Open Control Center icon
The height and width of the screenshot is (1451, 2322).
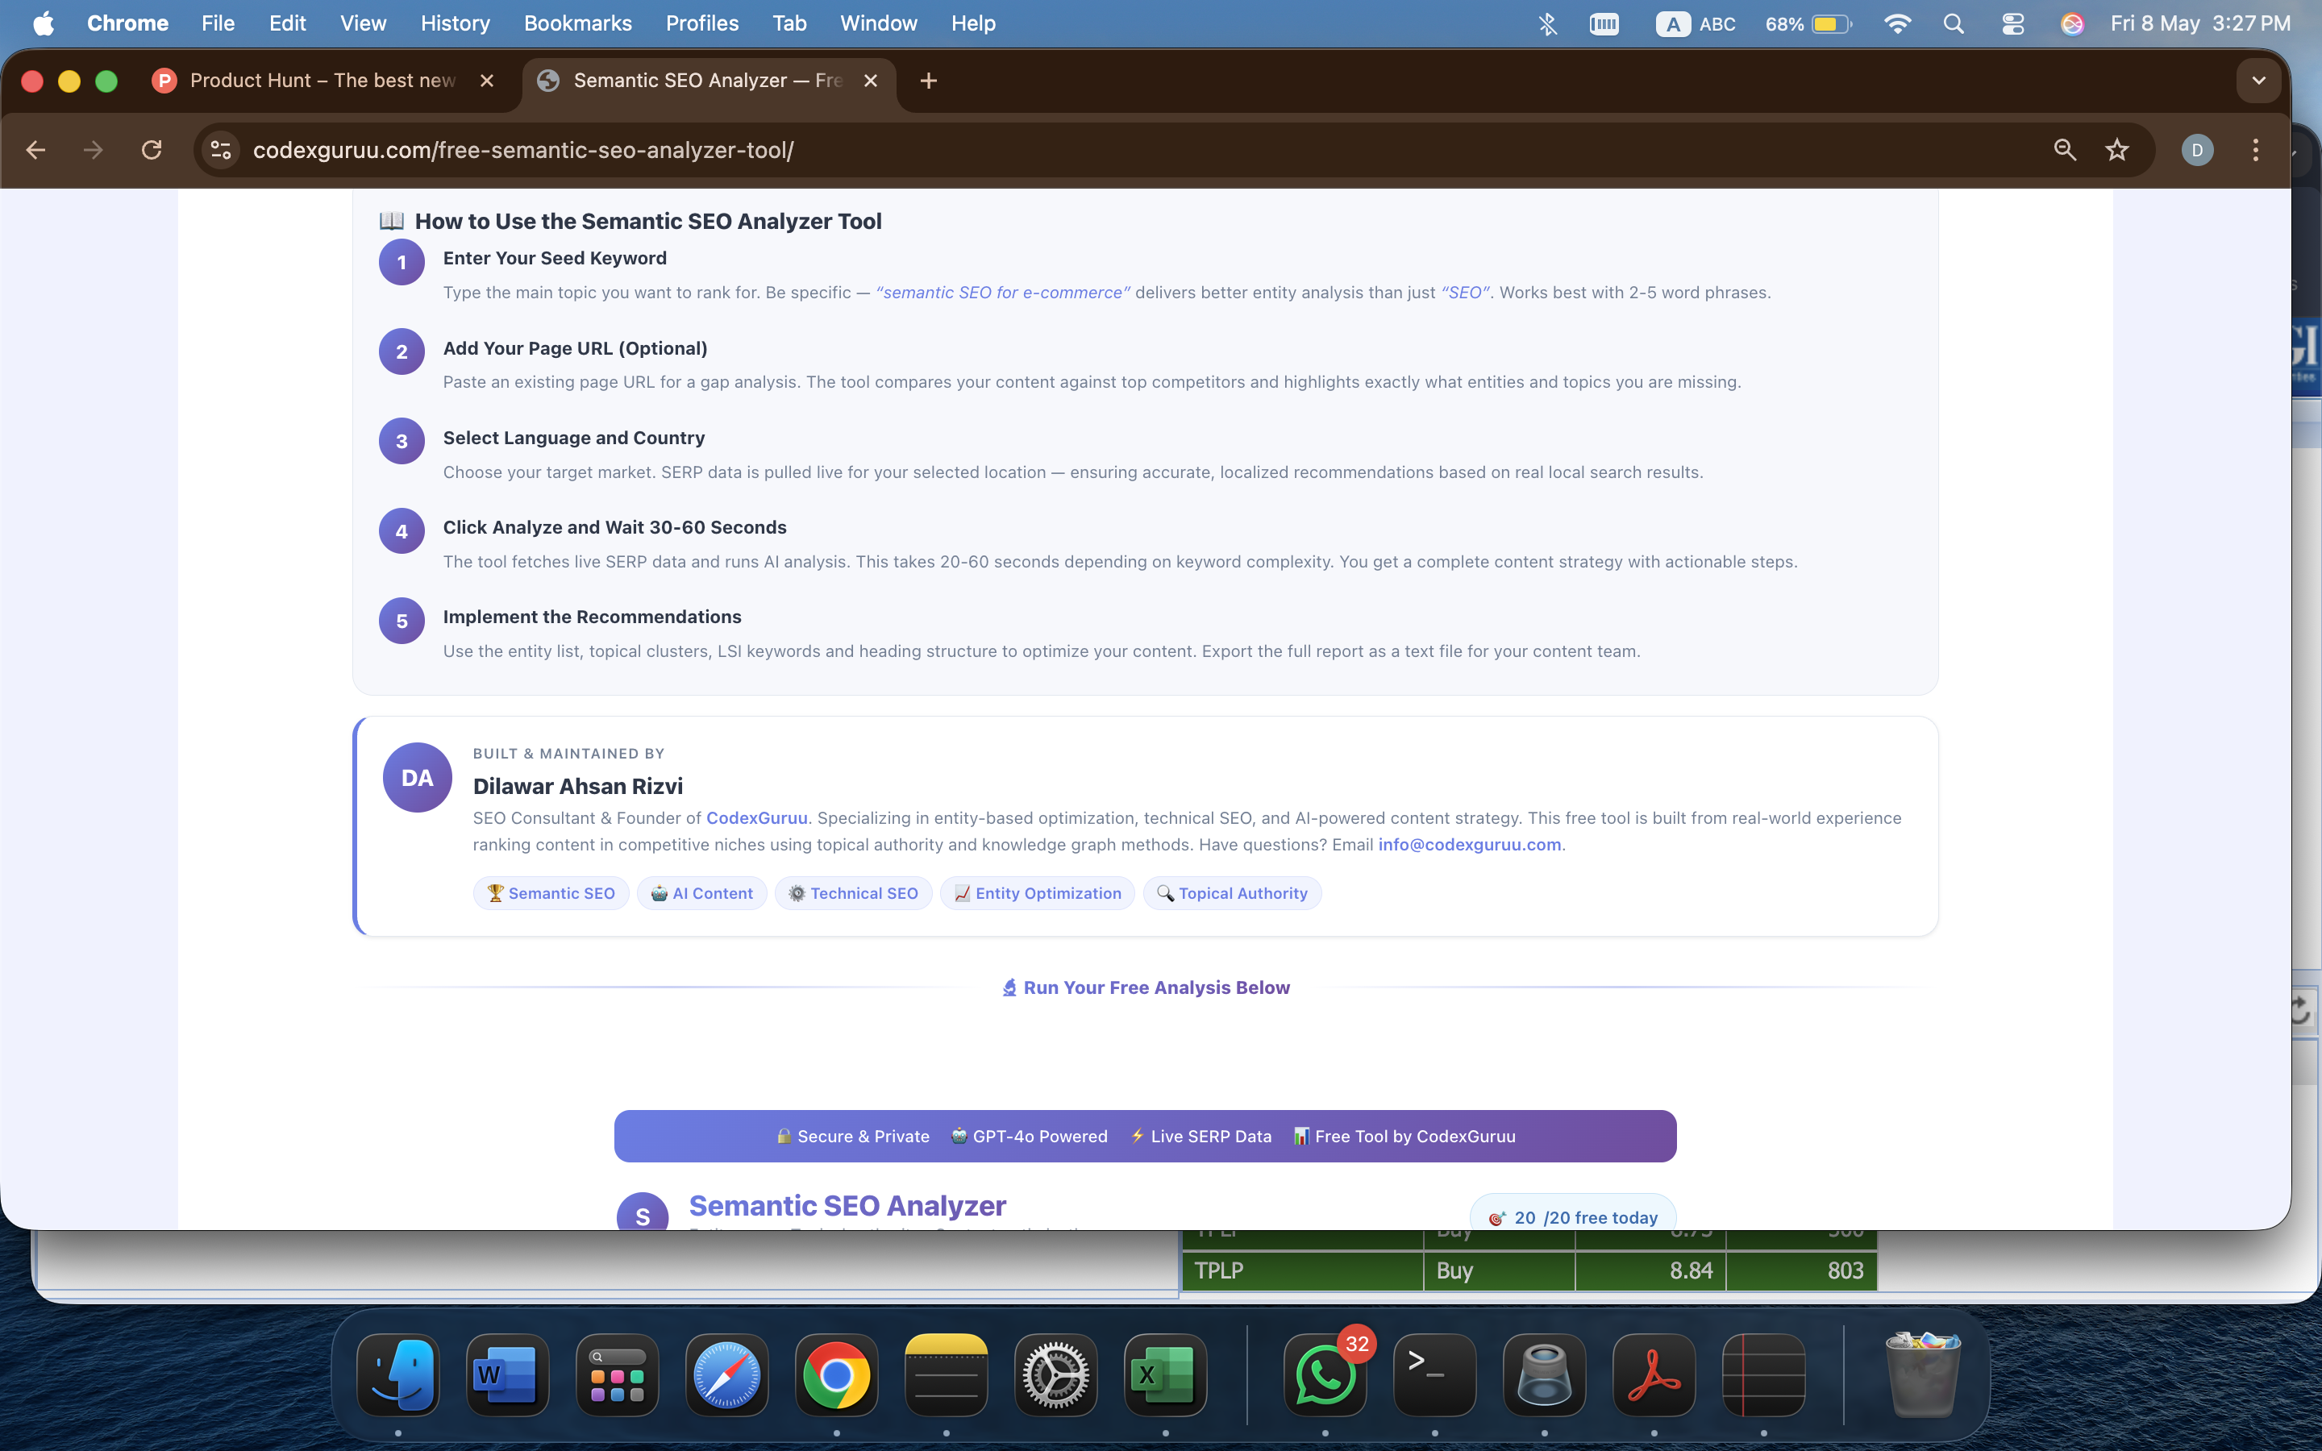(x=2013, y=23)
